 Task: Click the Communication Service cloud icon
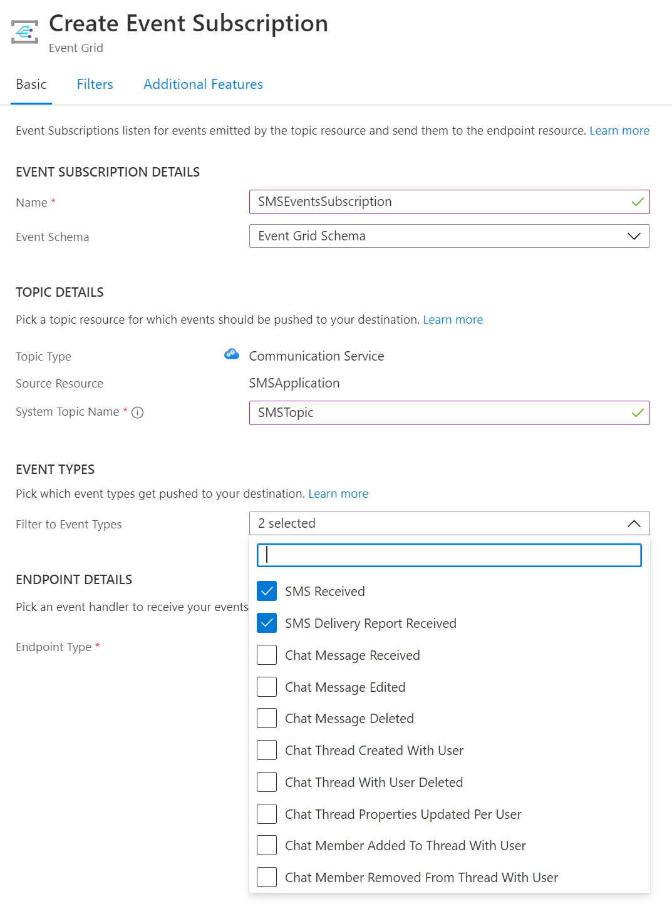pos(232,354)
